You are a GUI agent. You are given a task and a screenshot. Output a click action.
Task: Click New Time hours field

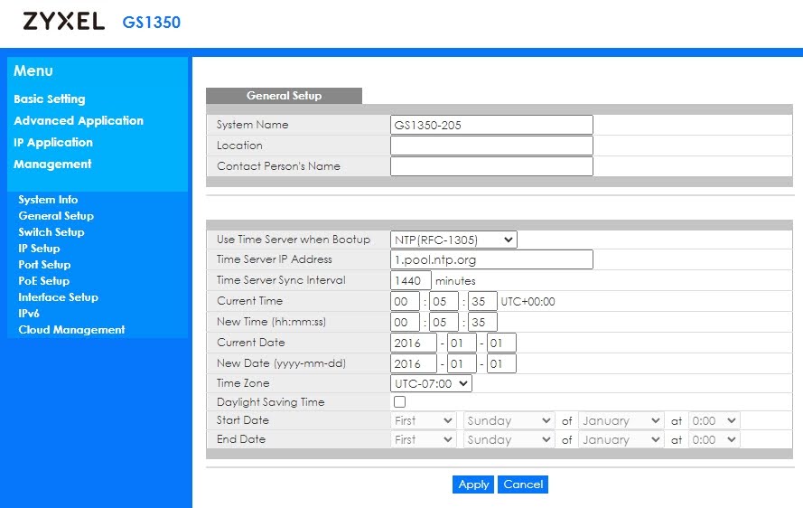405,322
